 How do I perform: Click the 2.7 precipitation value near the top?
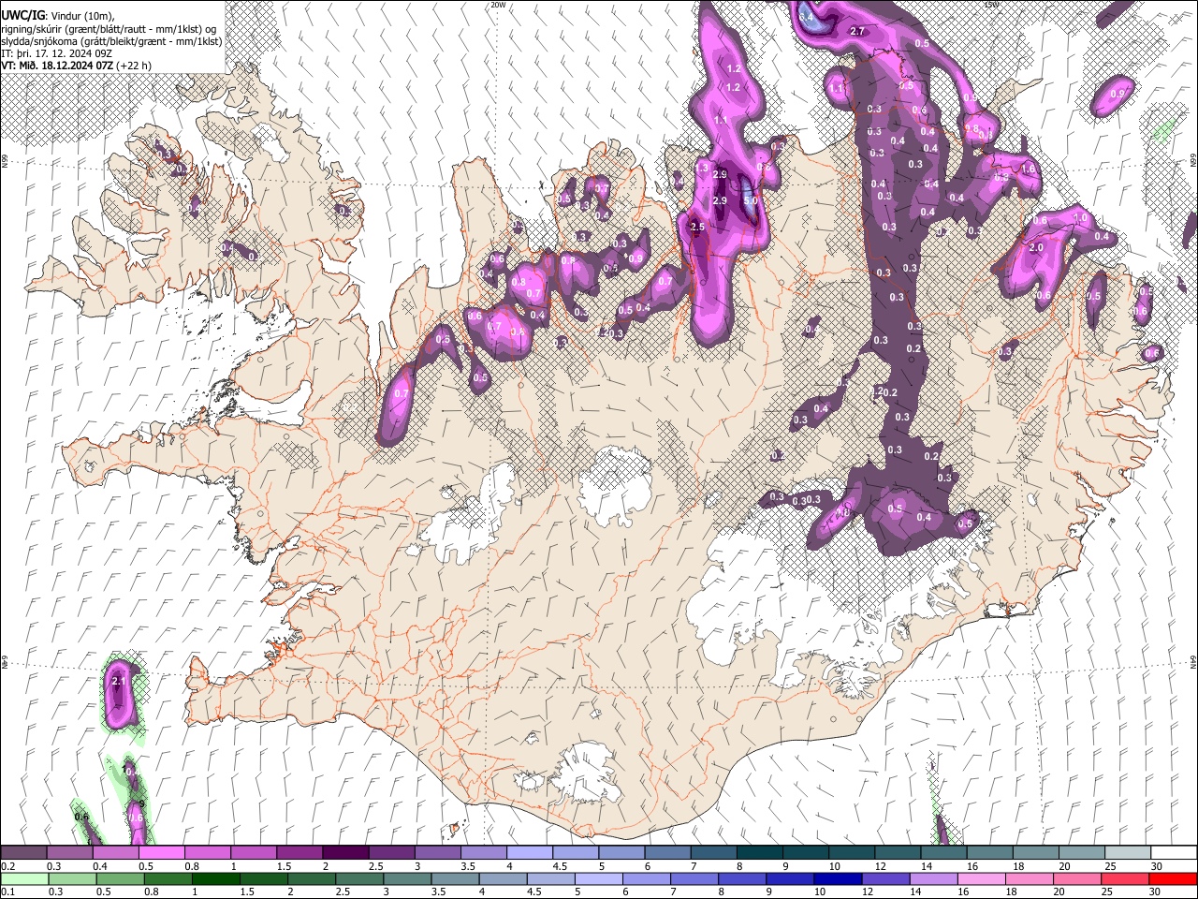coord(856,32)
